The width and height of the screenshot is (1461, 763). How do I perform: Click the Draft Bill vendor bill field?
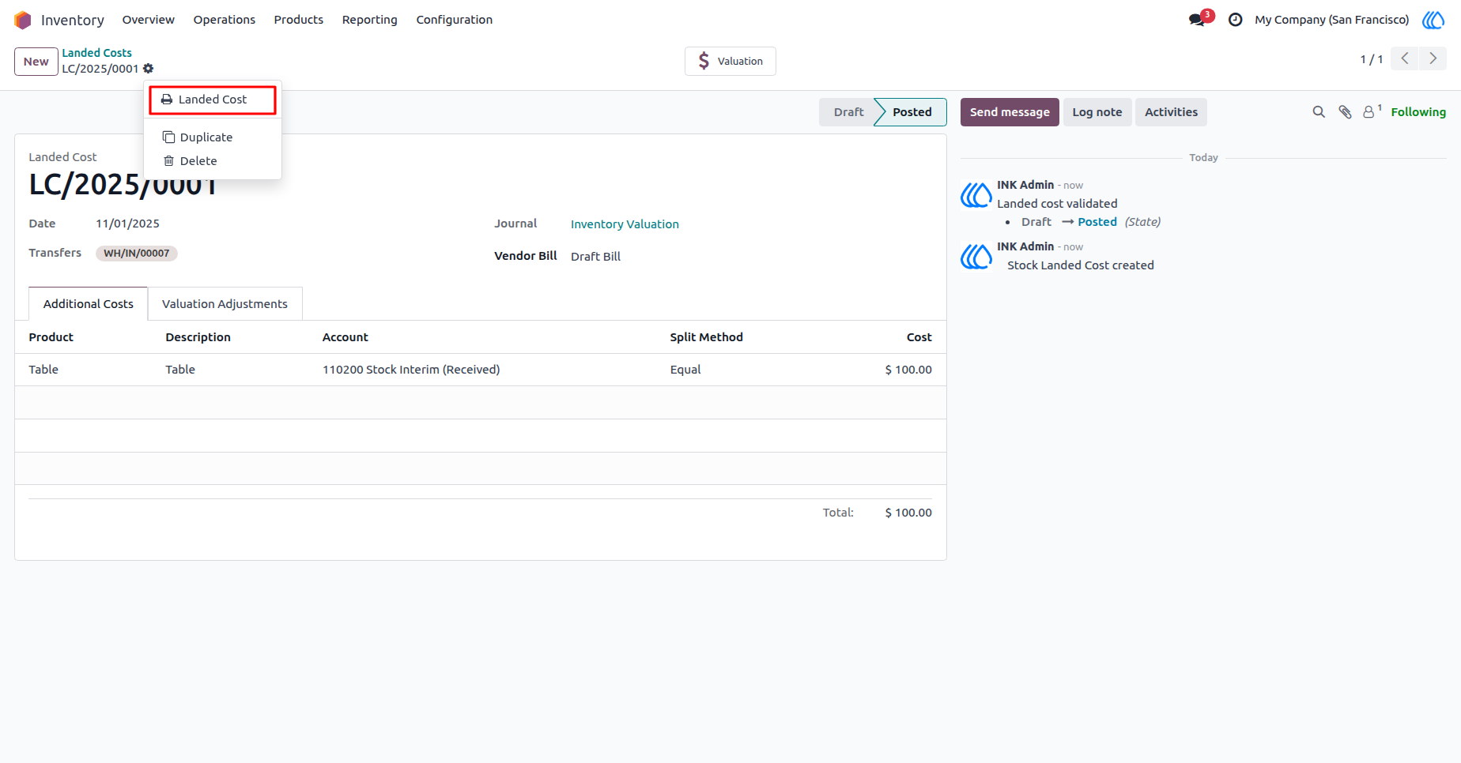pos(595,257)
